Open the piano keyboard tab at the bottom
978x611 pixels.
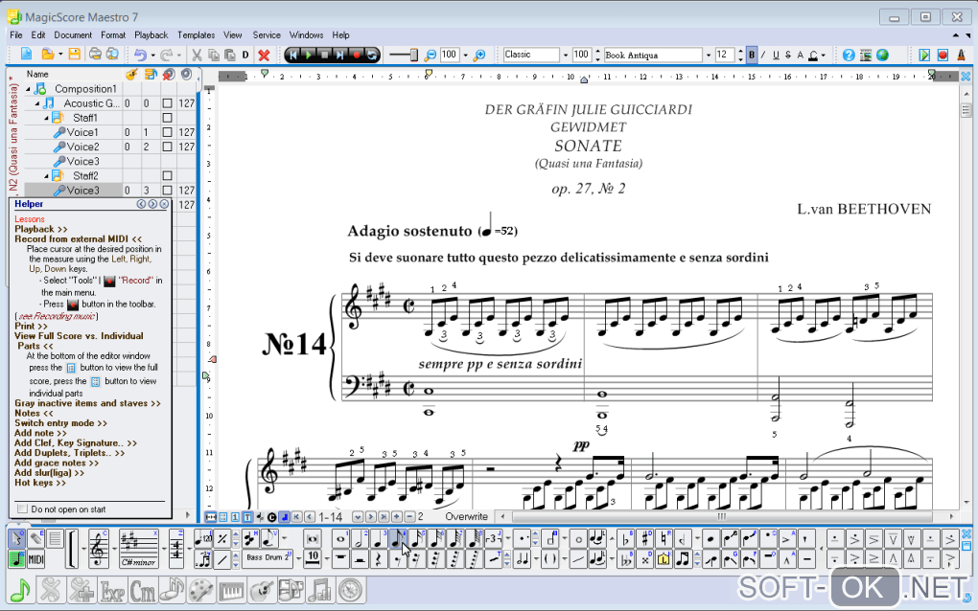tap(231, 590)
